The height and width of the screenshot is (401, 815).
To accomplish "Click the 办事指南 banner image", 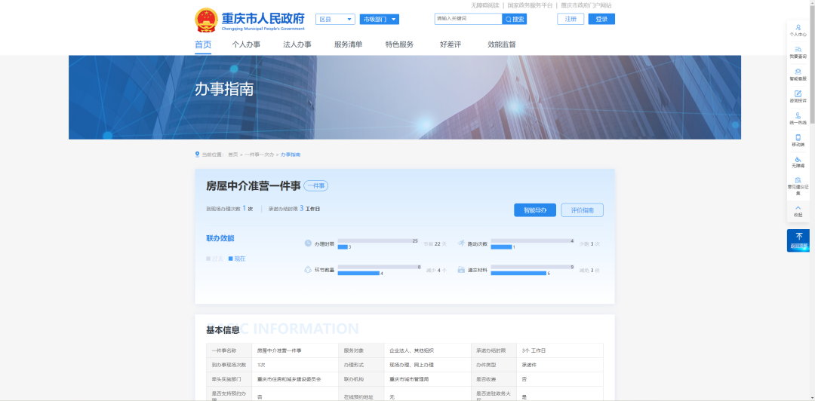I will [405, 98].
